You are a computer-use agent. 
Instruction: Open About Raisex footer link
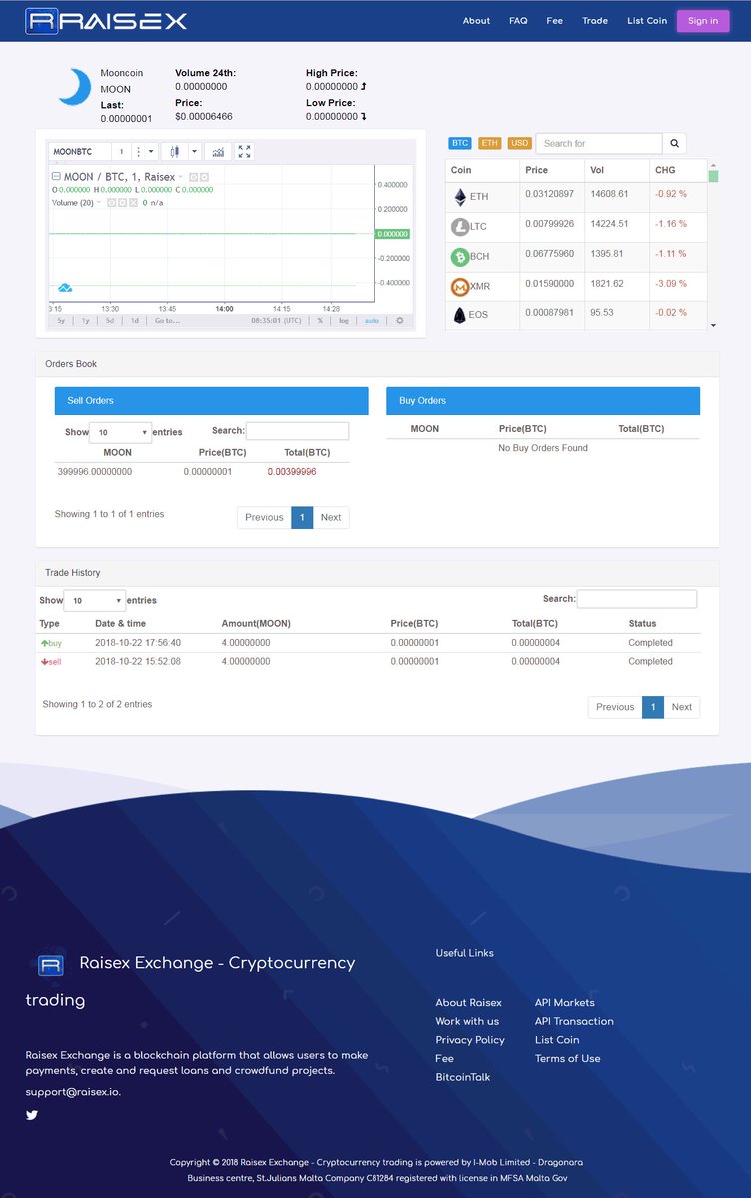pos(468,1002)
